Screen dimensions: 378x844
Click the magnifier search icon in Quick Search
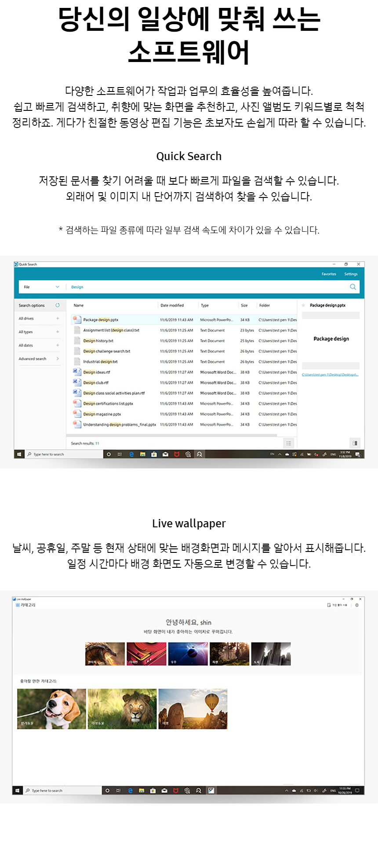(x=353, y=287)
